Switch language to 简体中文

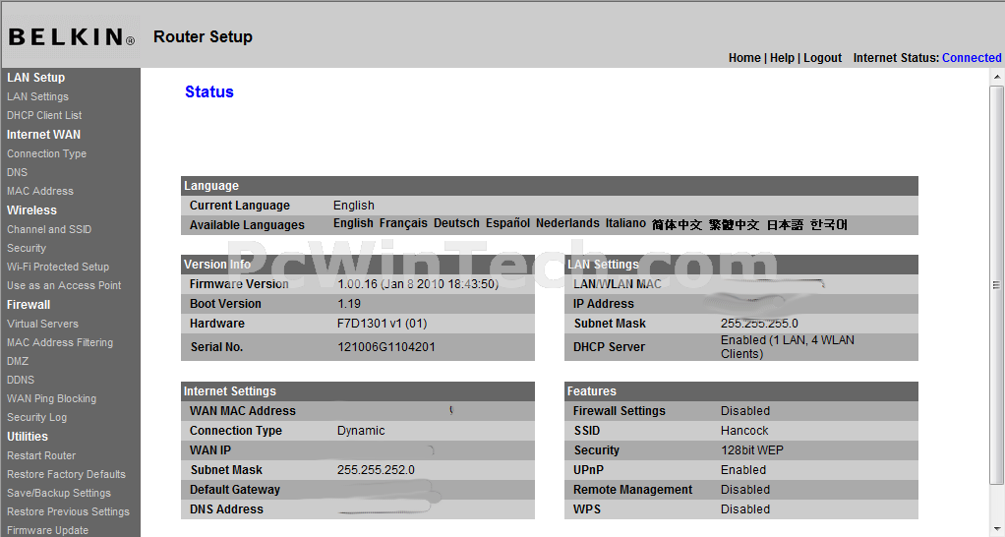pos(677,225)
